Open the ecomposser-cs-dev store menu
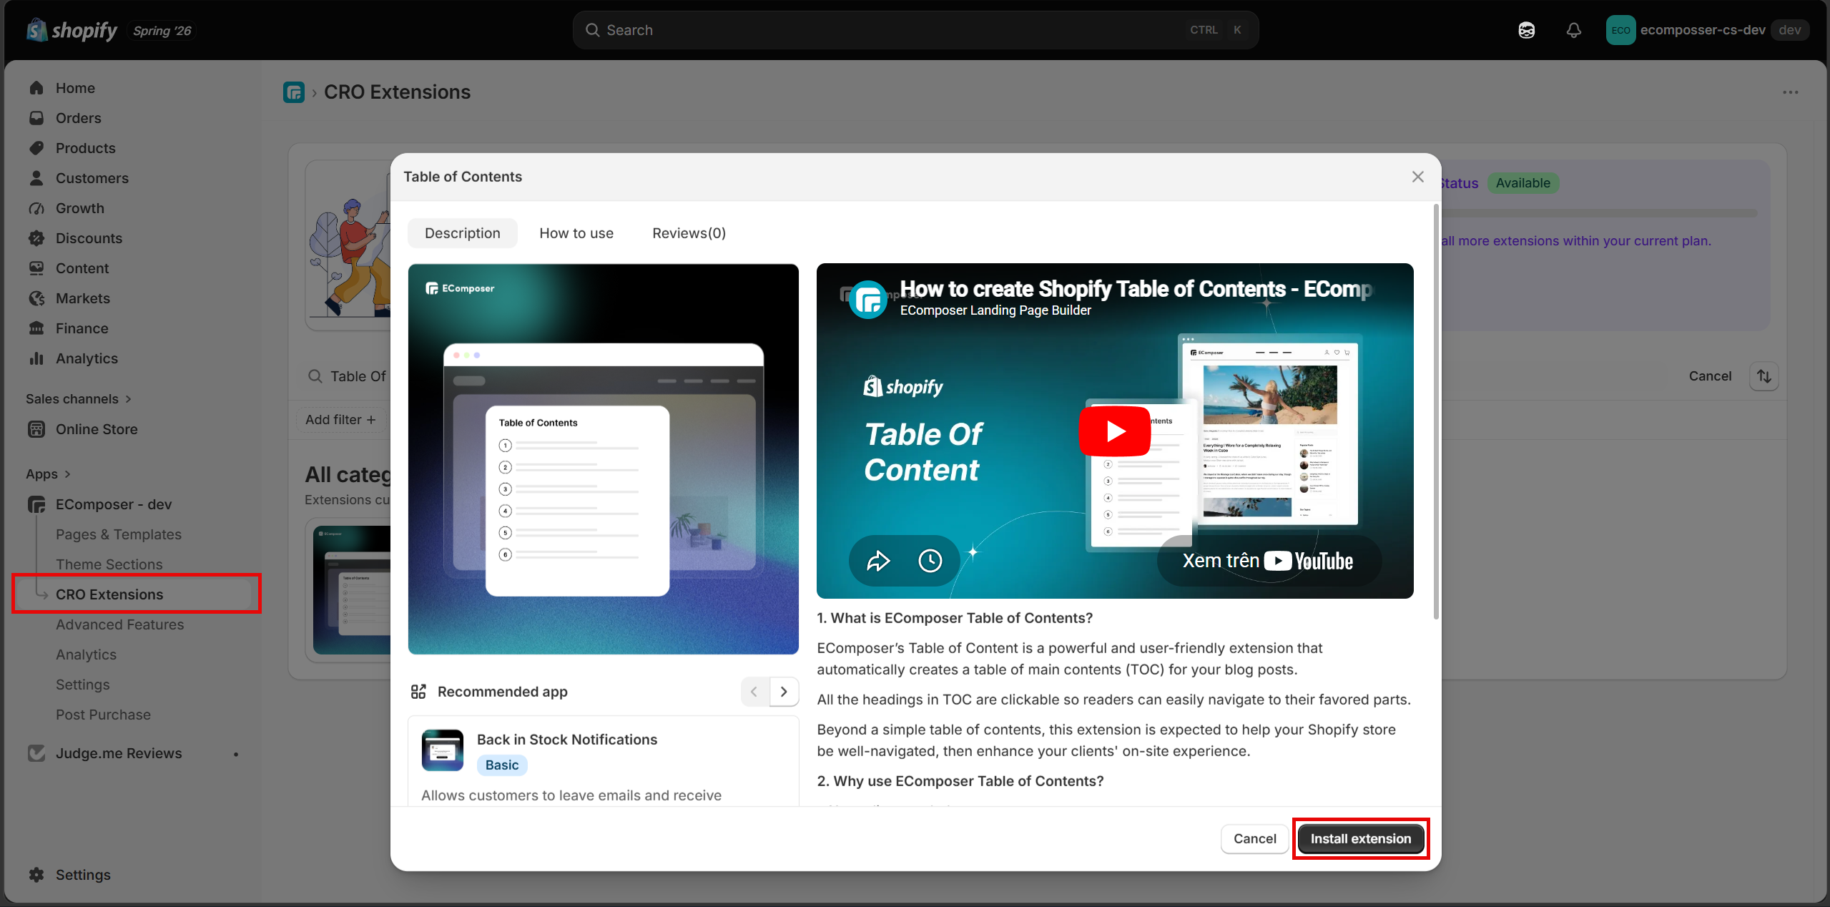The image size is (1830, 907). (x=1708, y=30)
